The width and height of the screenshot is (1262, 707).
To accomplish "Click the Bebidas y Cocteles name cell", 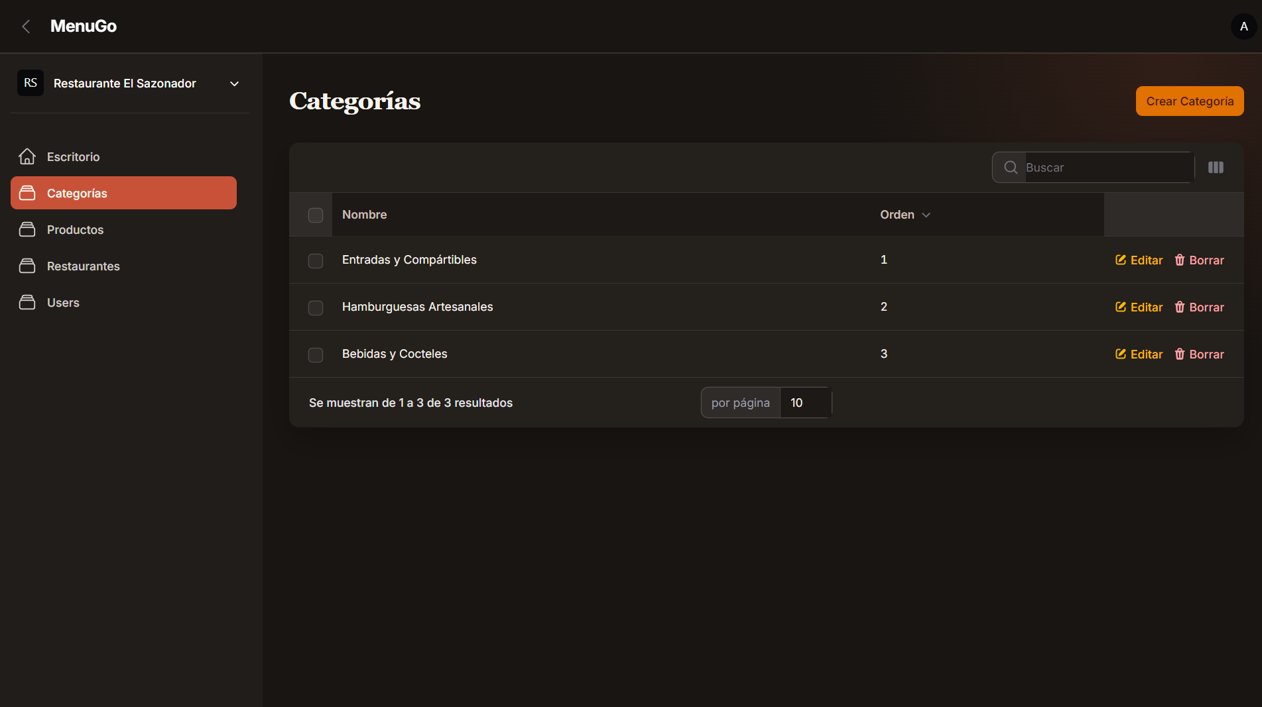I will tap(395, 354).
